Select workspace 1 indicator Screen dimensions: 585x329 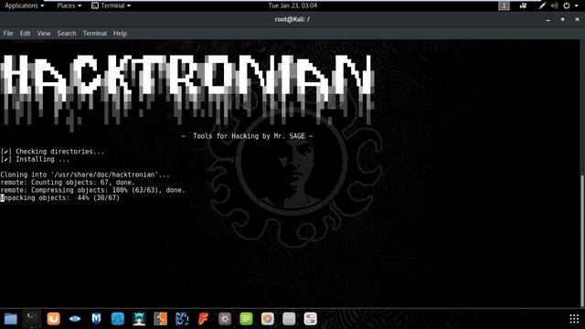(x=504, y=5)
